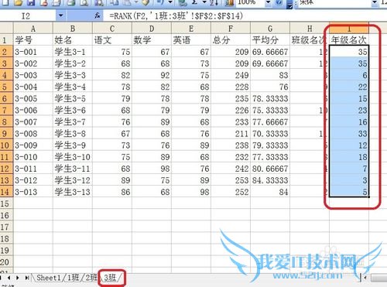Click the 英语 header cell
This screenshot has width=387, height=287.
click(191, 40)
